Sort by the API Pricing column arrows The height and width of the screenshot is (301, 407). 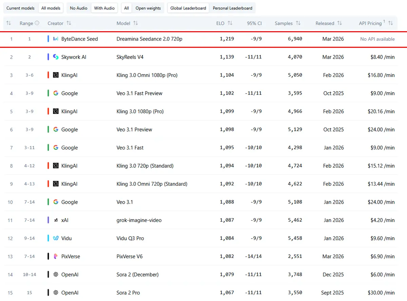[391, 23]
